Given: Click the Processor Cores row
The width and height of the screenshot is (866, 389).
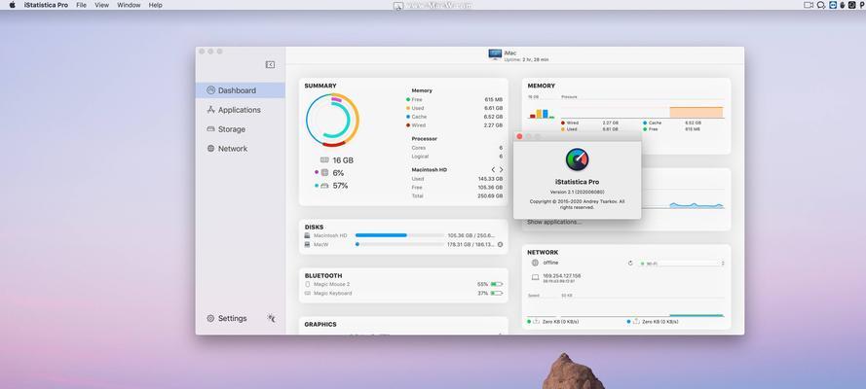Looking at the screenshot, I should [x=458, y=148].
